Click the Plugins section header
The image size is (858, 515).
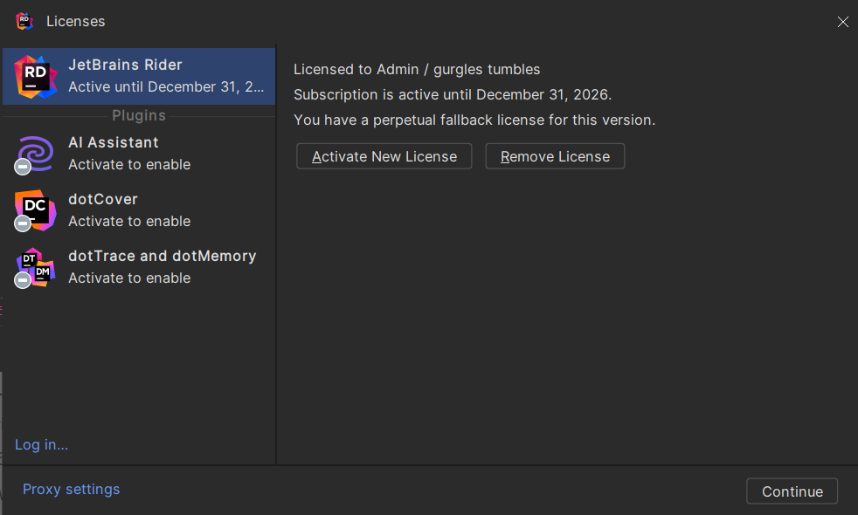click(139, 116)
